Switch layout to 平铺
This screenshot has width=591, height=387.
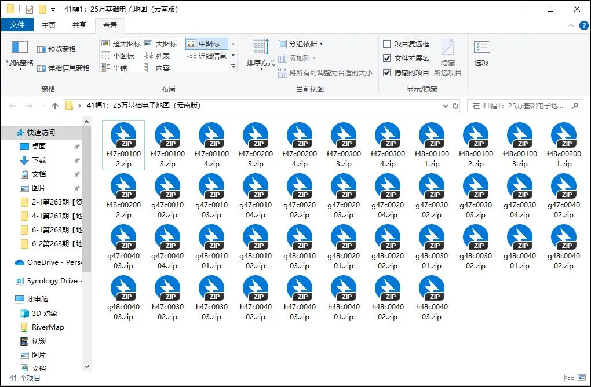(114, 68)
